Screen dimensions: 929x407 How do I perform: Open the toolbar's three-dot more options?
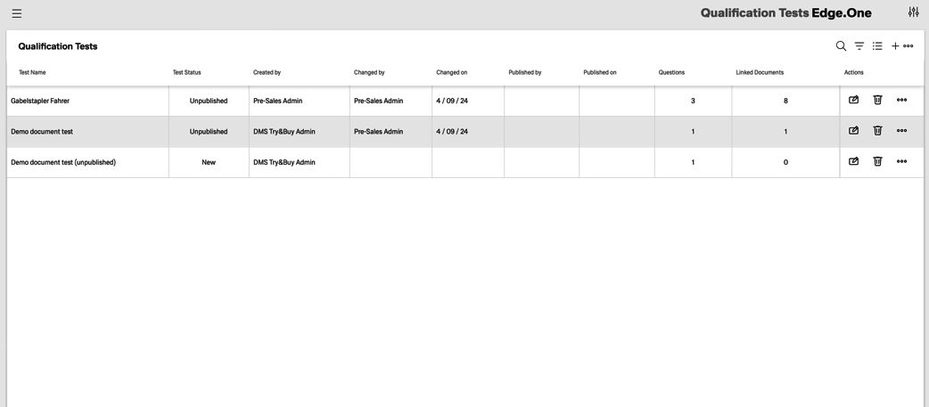pyautogui.click(x=908, y=46)
